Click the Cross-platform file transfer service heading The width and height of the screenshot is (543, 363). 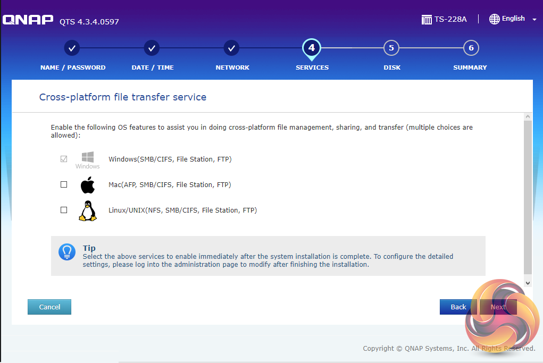click(x=123, y=97)
